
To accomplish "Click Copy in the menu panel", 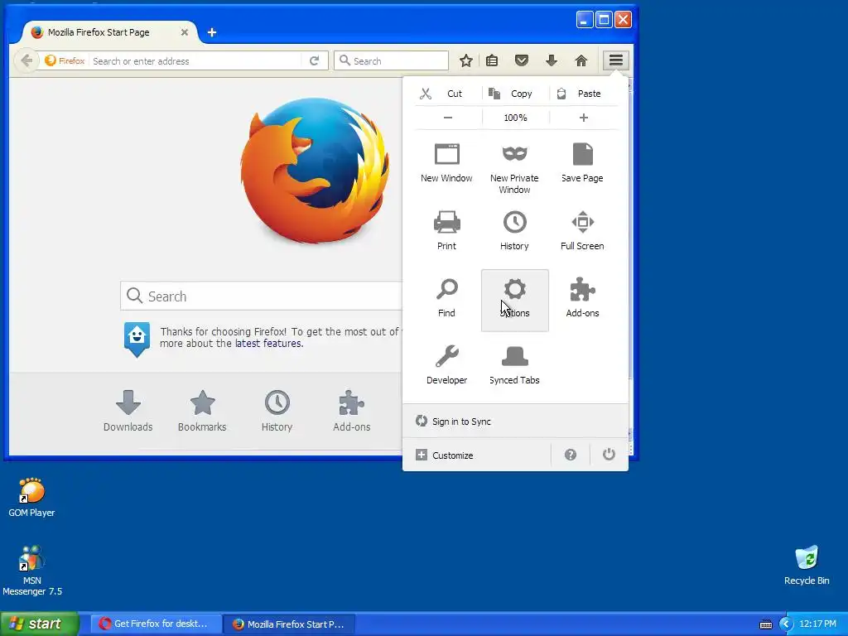I will (515, 94).
